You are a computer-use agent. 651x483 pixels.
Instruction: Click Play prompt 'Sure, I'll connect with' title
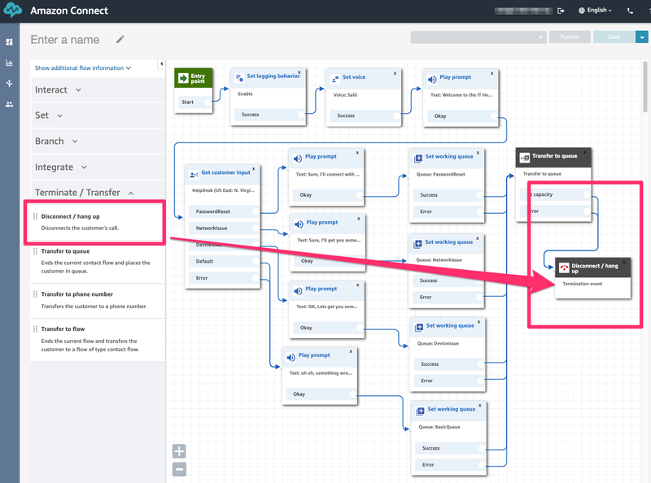(321, 156)
